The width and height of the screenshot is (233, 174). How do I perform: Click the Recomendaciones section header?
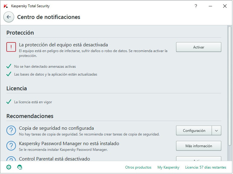coord(30,116)
